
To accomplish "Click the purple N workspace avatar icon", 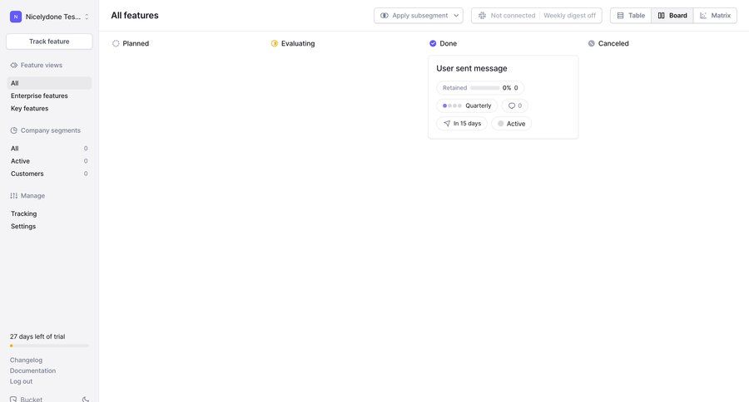I will tap(16, 17).
